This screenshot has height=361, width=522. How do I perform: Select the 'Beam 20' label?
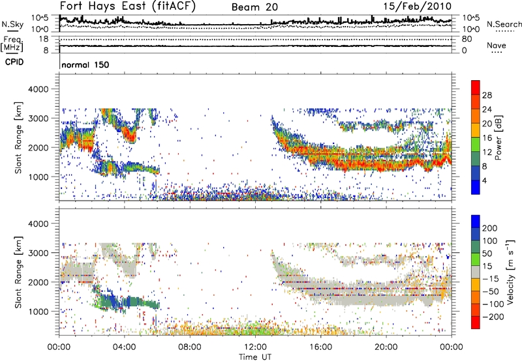pyautogui.click(x=254, y=7)
